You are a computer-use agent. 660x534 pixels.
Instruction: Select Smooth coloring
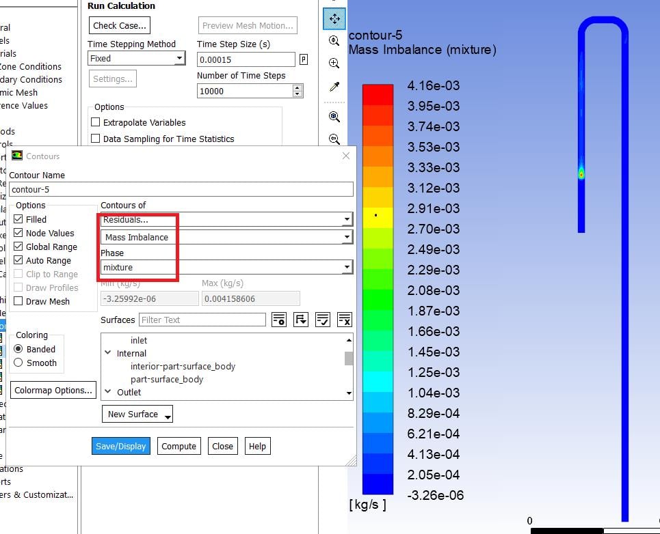click(18, 363)
